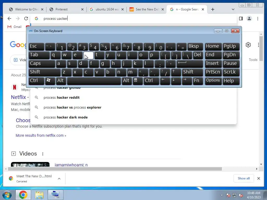Click the down arrow key on keyboard
This screenshot has width=267, height=200.
pos(176,81)
